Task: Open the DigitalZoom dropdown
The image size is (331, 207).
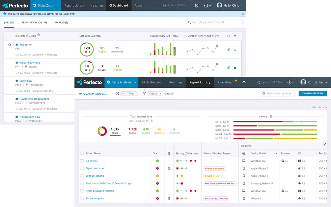Action: click(x=46, y=6)
